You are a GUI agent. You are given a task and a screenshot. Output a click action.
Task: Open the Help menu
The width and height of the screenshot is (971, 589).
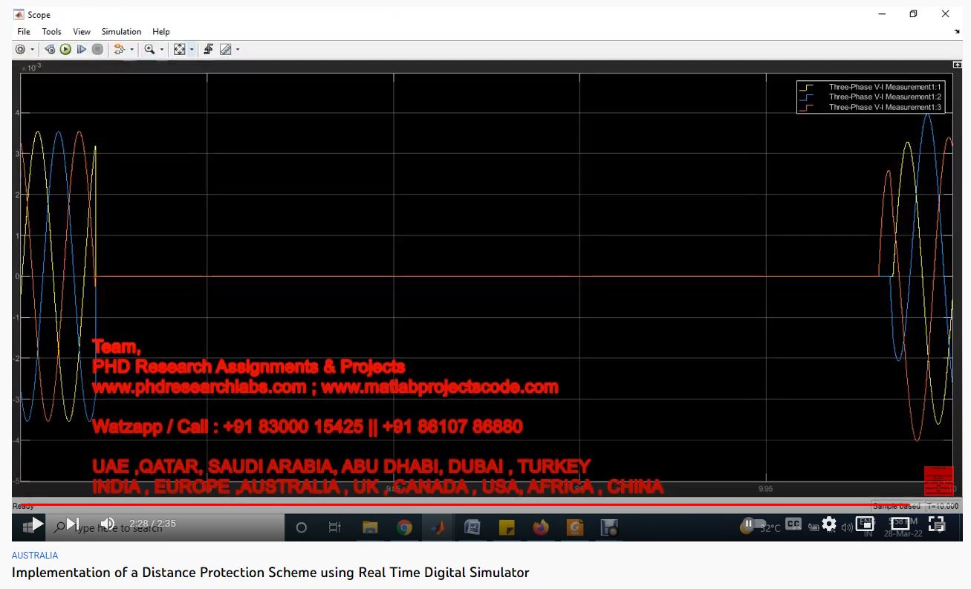click(x=161, y=32)
